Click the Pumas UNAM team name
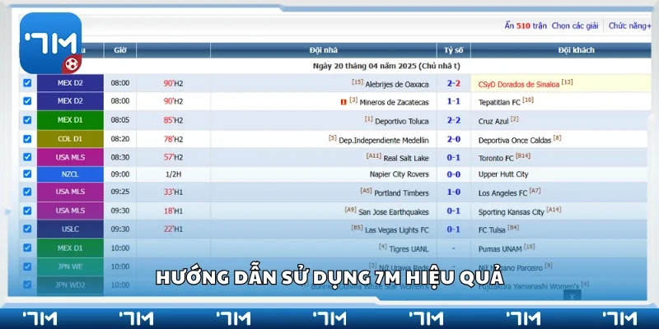Image resolution: width=659 pixels, height=329 pixels. (500, 249)
